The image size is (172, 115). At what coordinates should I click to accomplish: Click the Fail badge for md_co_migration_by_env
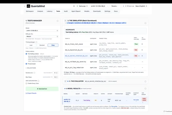(x=136, y=50)
